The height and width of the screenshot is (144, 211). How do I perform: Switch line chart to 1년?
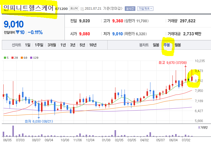click(x=63, y=45)
